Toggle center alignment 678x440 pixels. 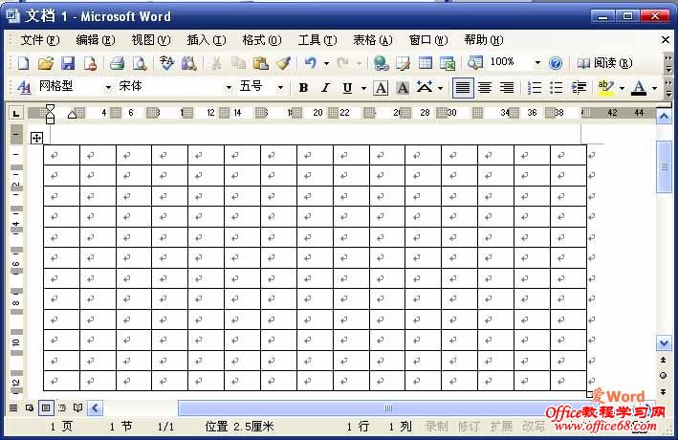tap(485, 88)
